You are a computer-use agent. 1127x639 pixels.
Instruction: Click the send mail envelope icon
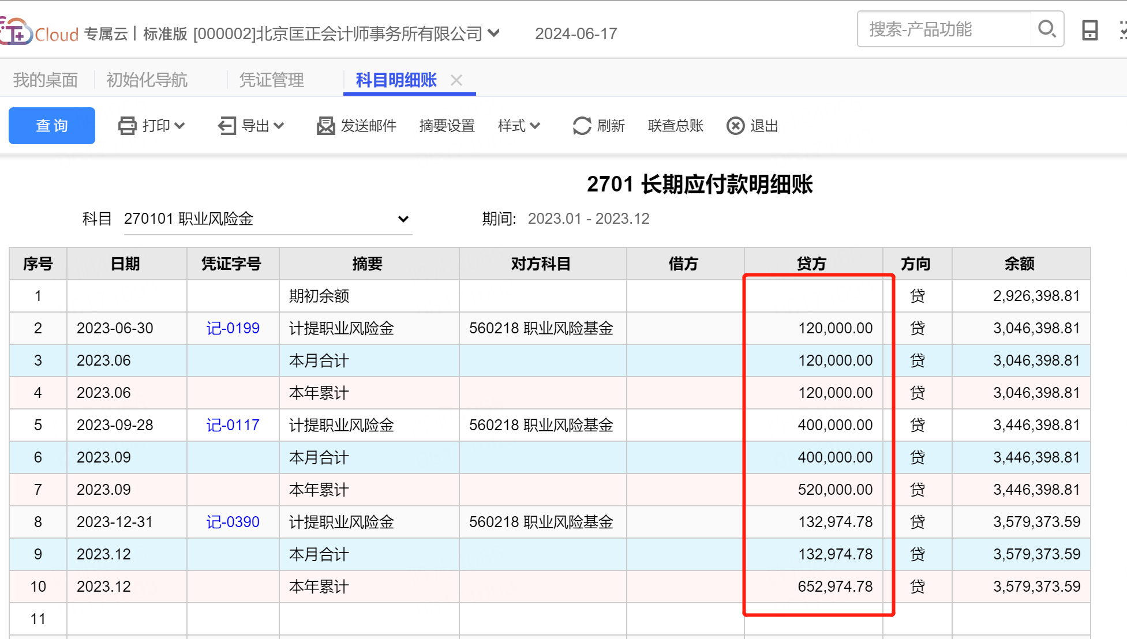[325, 126]
